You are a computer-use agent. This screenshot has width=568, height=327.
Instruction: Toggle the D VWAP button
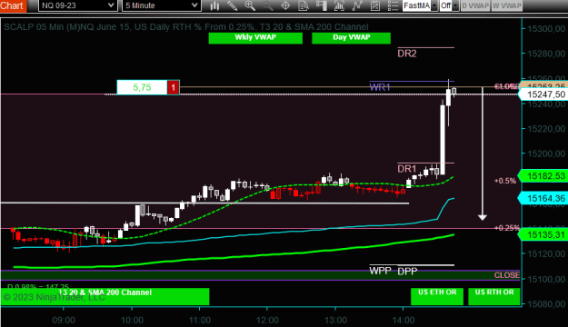[475, 5]
